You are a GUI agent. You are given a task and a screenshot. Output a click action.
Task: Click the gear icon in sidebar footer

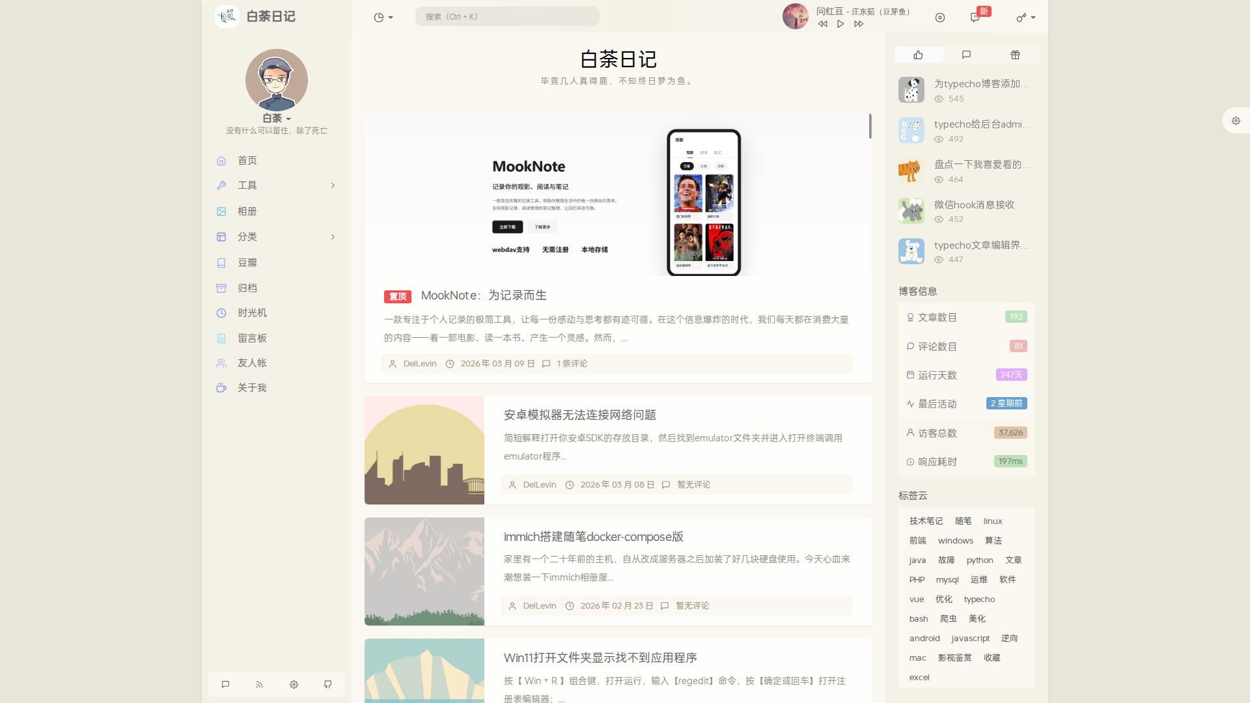294,685
